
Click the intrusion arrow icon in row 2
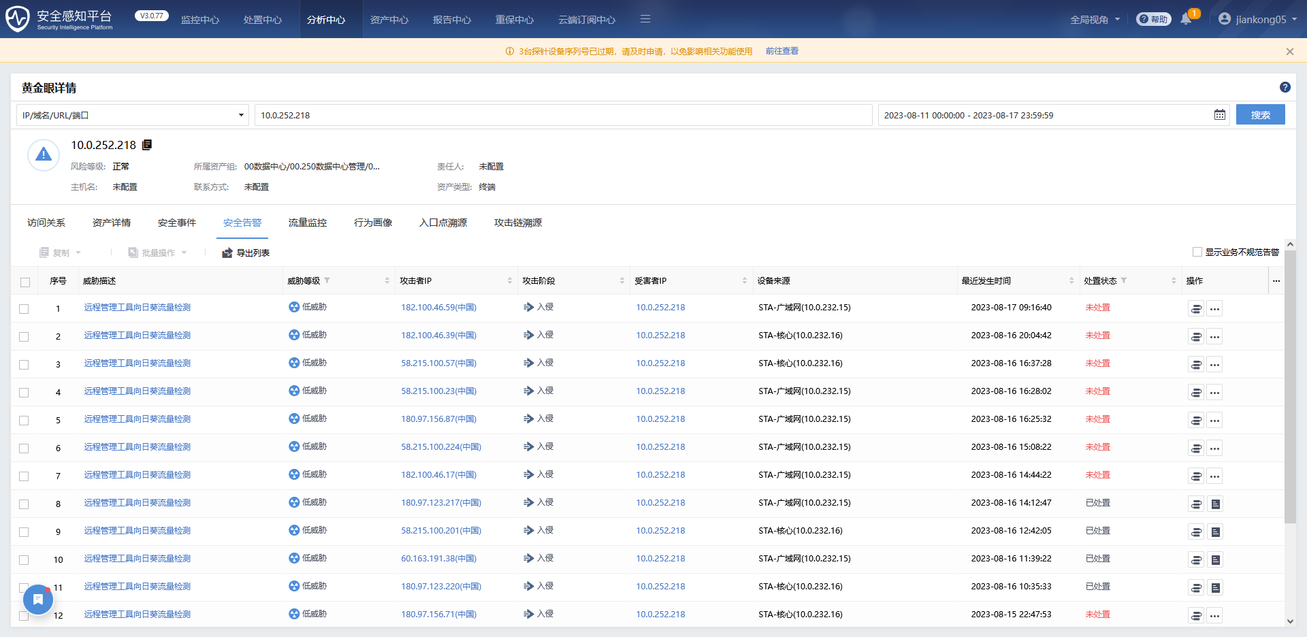click(528, 335)
